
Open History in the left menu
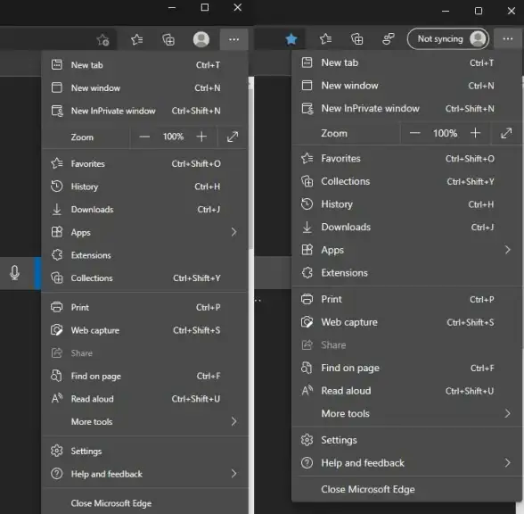[x=144, y=187]
